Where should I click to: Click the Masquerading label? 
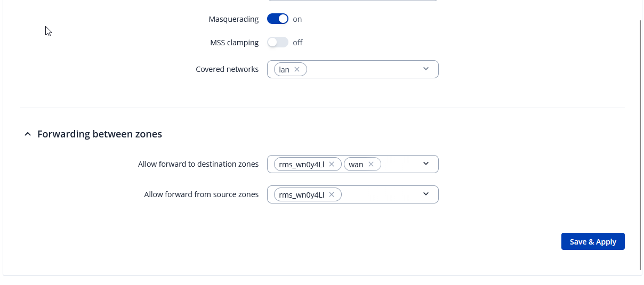(x=234, y=19)
